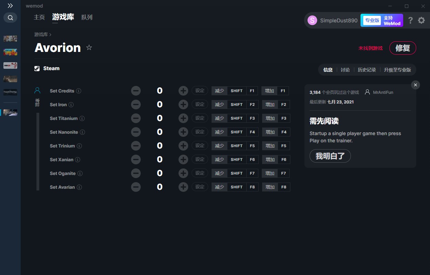This screenshot has height=275, width=430.
Task: Click 增加 F1 hotkey for Credits
Action: click(275, 91)
